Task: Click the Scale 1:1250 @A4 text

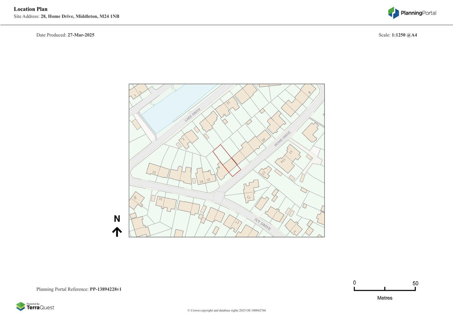Action: [x=398, y=35]
